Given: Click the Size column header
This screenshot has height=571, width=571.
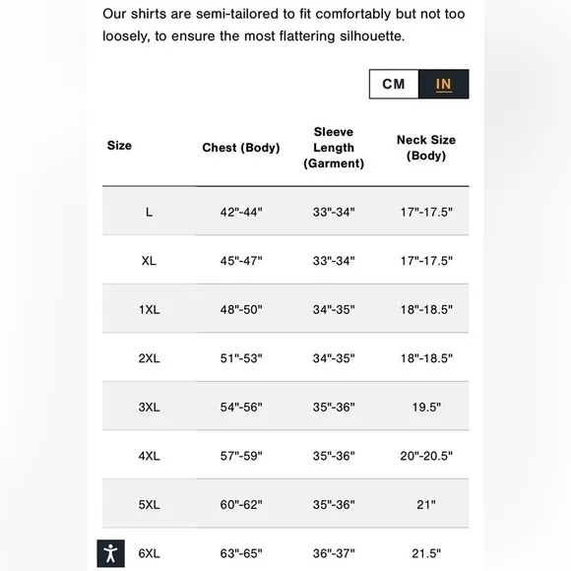Looking at the screenshot, I should [x=119, y=146].
